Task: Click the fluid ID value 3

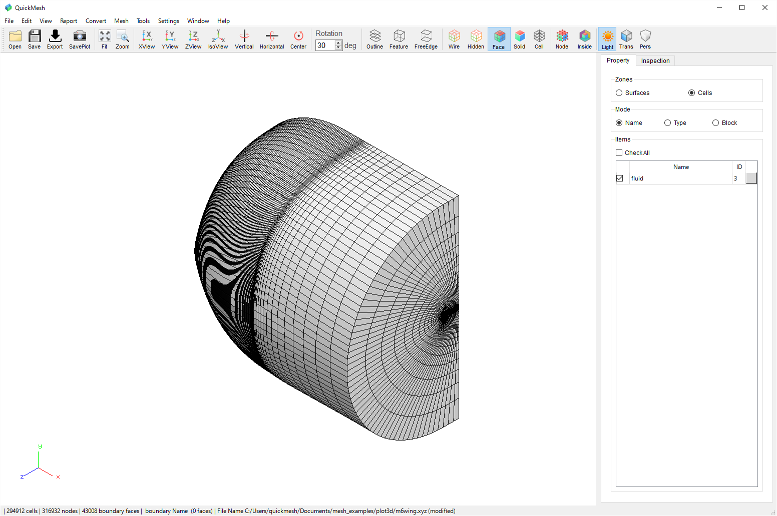Action: click(735, 178)
